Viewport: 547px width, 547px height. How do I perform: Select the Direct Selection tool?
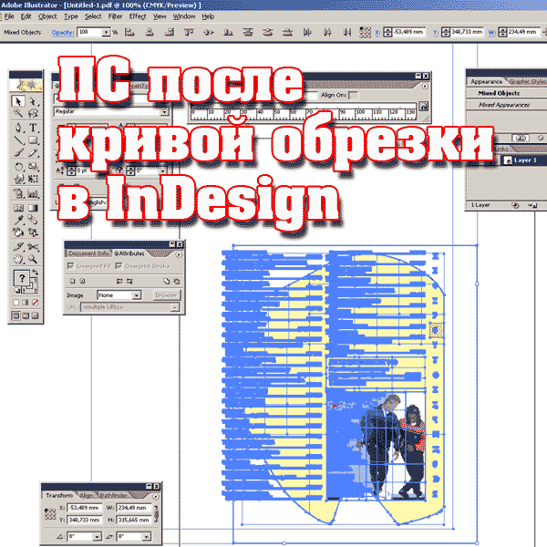(33, 101)
